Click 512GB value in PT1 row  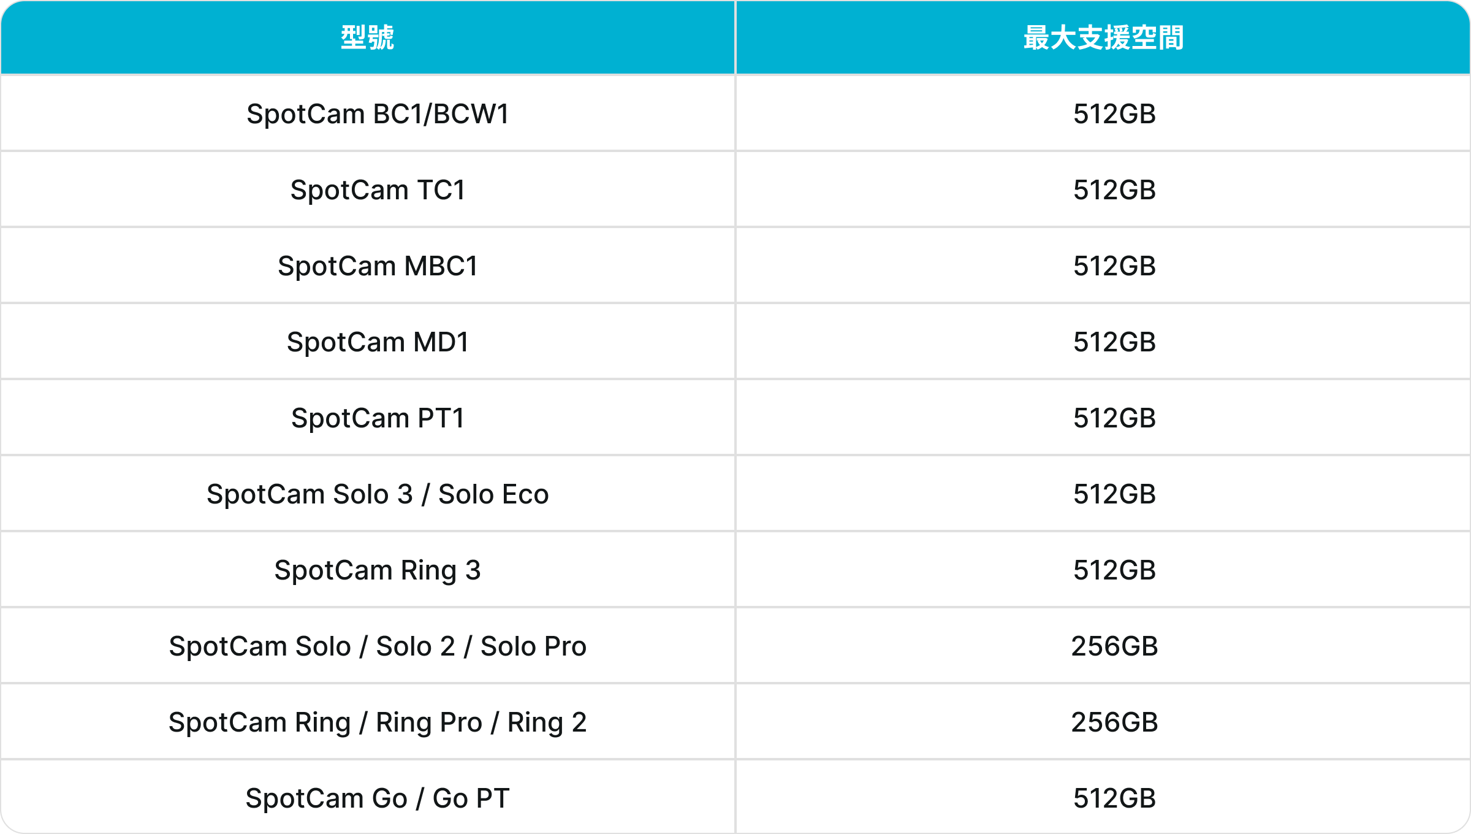pos(1114,418)
